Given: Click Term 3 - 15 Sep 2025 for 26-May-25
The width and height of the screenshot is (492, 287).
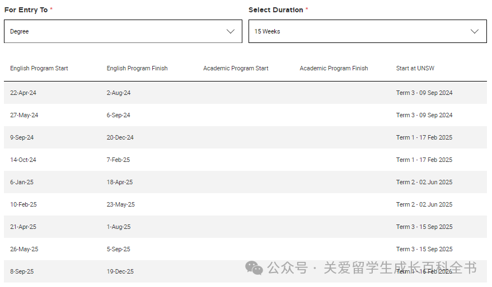Looking at the screenshot, I should (424, 249).
